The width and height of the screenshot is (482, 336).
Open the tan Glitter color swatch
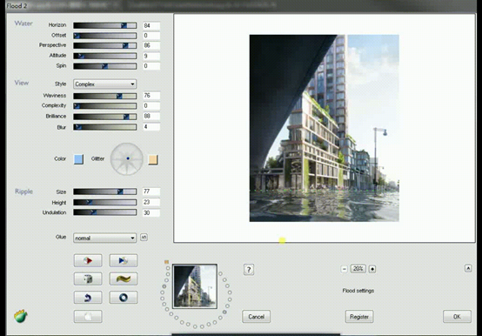153,159
